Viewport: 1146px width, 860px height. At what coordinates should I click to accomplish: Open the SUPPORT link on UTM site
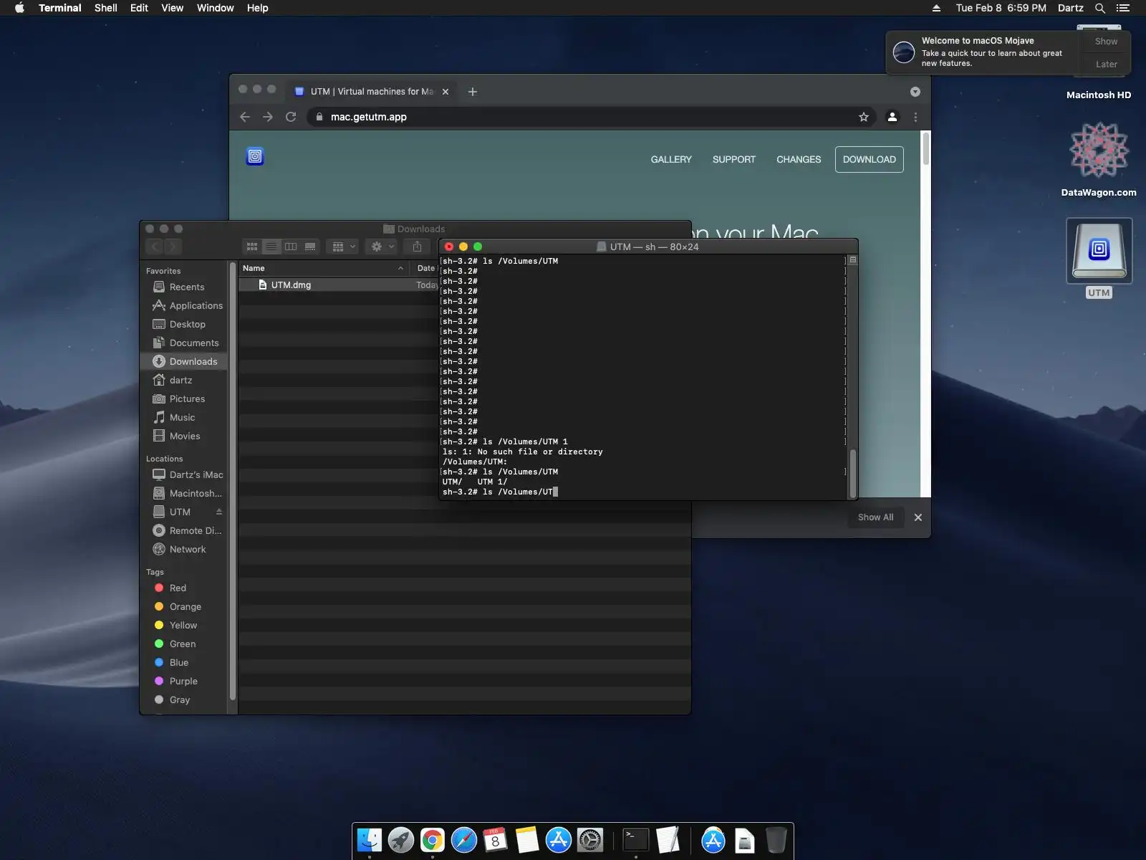click(x=734, y=159)
